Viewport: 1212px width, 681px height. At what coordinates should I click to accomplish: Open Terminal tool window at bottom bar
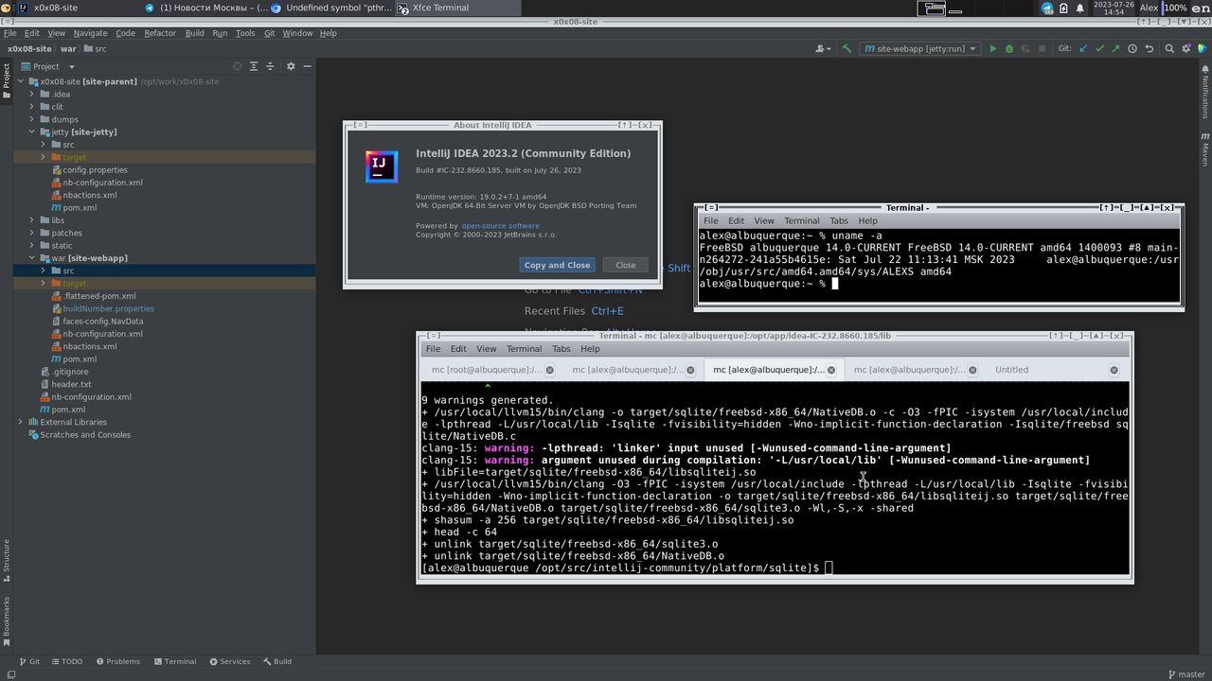pos(173,661)
